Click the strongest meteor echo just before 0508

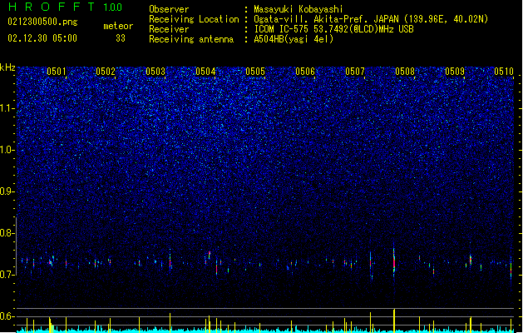394,262
